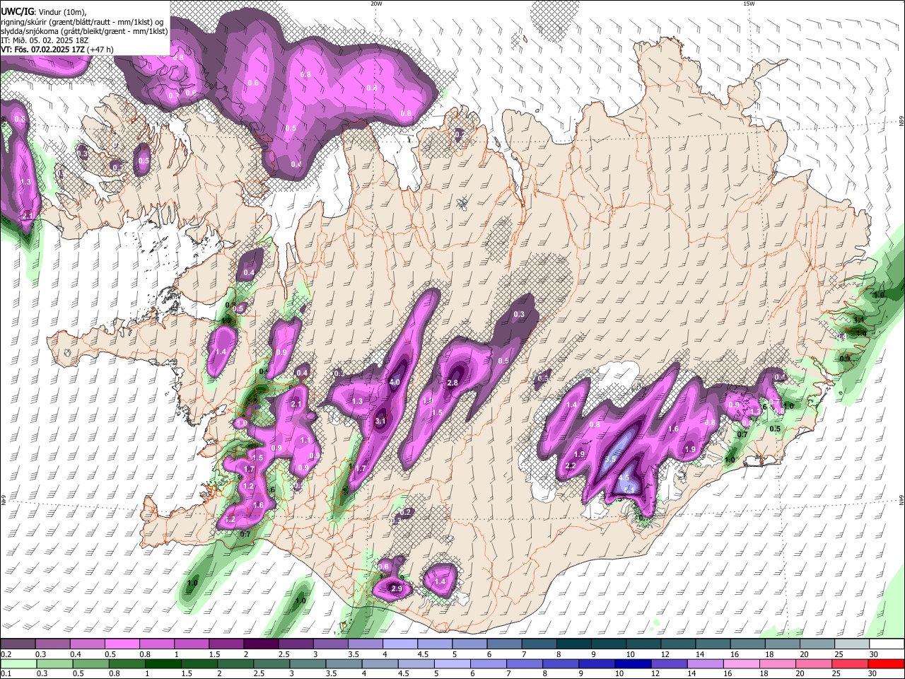Click the darkest green rain swatch between 1 and 1.5
The image size is (905, 679).
[163, 663]
